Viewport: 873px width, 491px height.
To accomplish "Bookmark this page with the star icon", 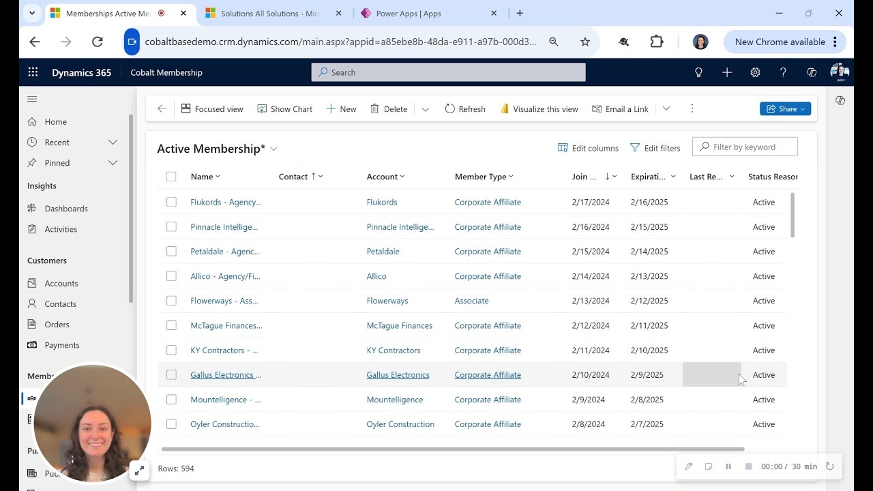I will [585, 42].
